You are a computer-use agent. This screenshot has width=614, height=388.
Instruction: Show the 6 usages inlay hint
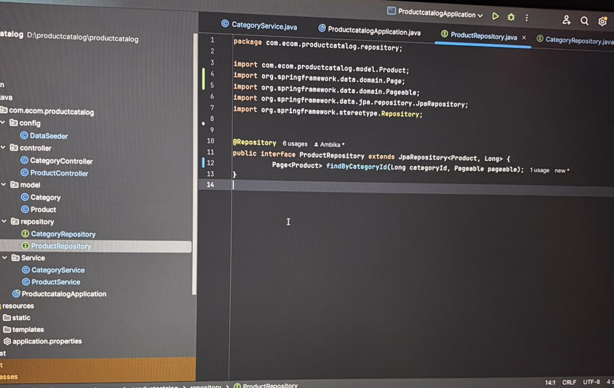(295, 143)
